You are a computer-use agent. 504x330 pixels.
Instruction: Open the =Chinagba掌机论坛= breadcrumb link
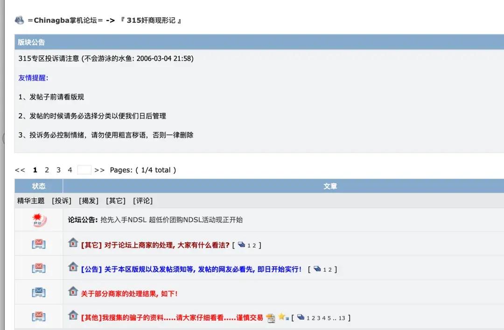(x=65, y=21)
